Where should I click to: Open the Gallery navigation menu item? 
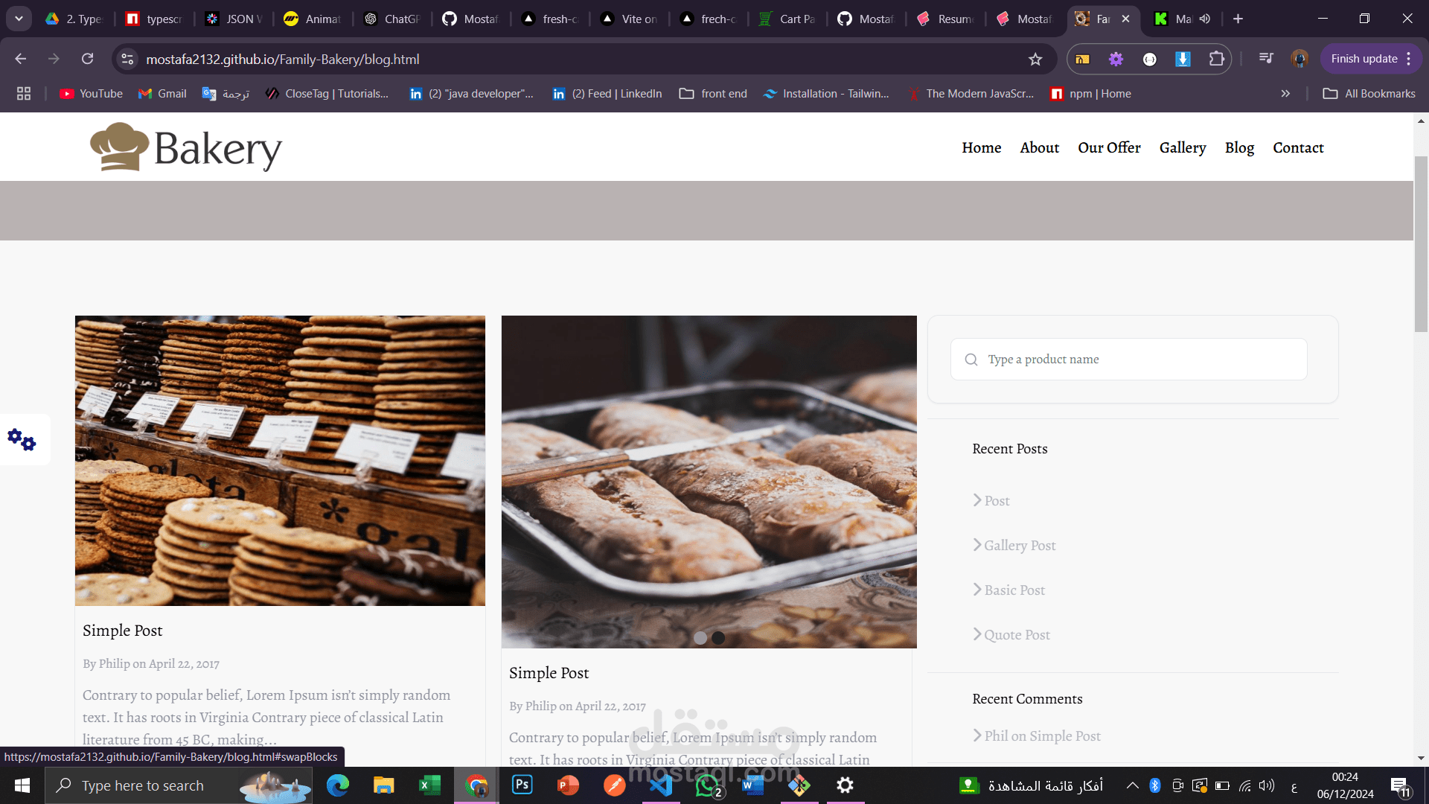tap(1183, 147)
